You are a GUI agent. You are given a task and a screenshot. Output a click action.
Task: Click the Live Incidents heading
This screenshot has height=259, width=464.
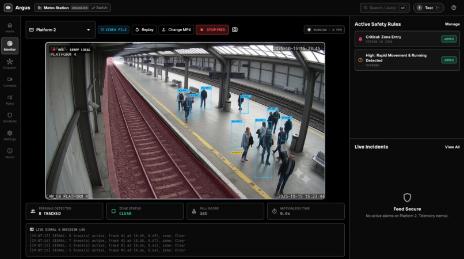pos(371,147)
